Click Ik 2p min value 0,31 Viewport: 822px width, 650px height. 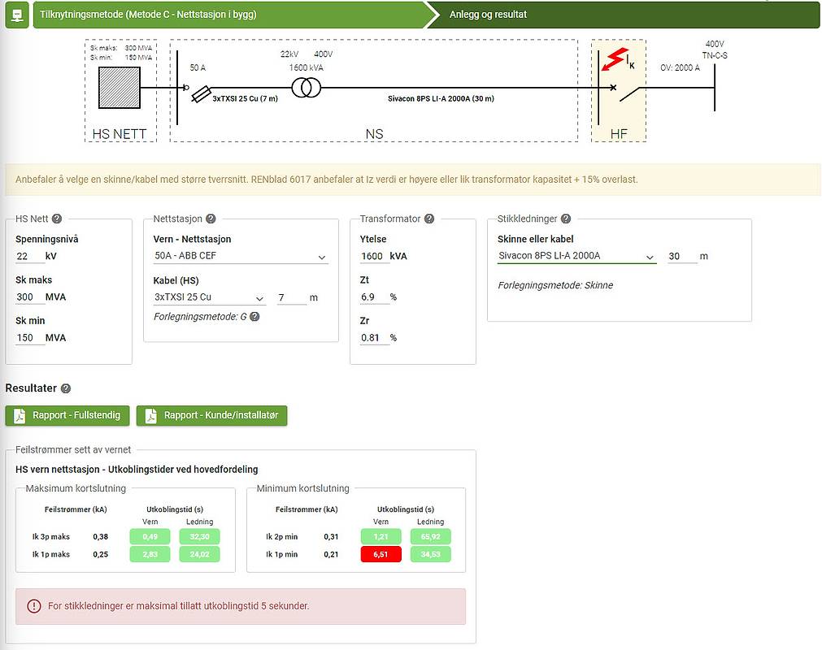(331, 537)
